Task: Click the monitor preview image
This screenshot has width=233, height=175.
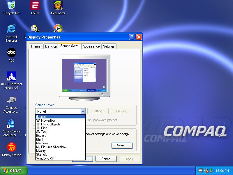Action: [84, 77]
